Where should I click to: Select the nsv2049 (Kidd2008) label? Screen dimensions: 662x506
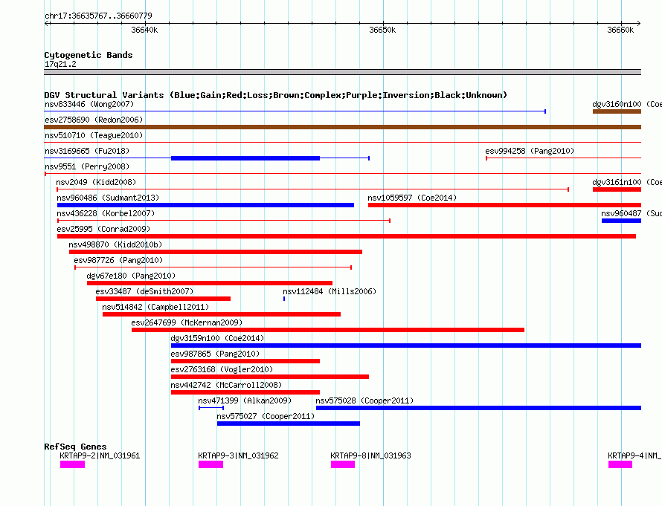tap(96, 182)
